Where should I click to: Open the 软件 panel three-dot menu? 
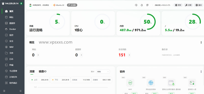[201, 72]
